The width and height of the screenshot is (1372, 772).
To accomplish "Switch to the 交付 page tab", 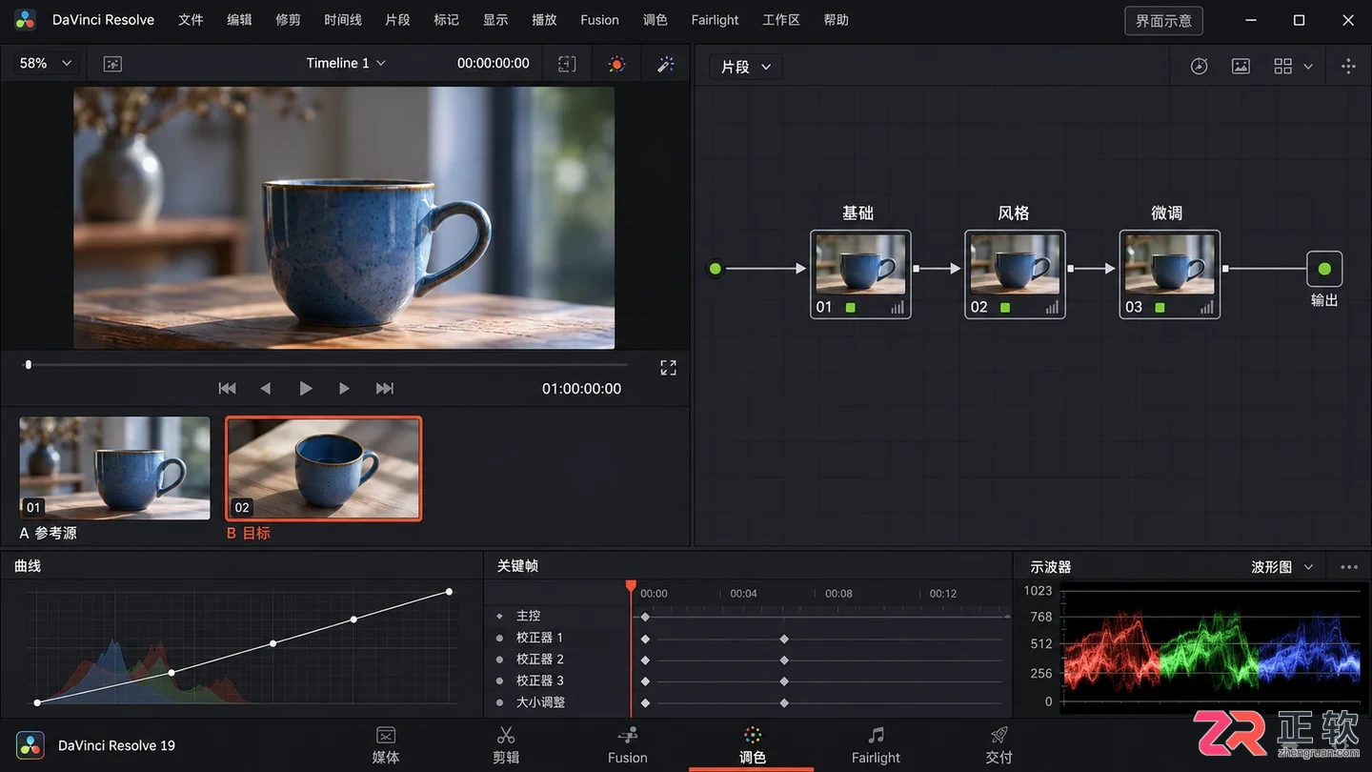I will click(x=999, y=745).
